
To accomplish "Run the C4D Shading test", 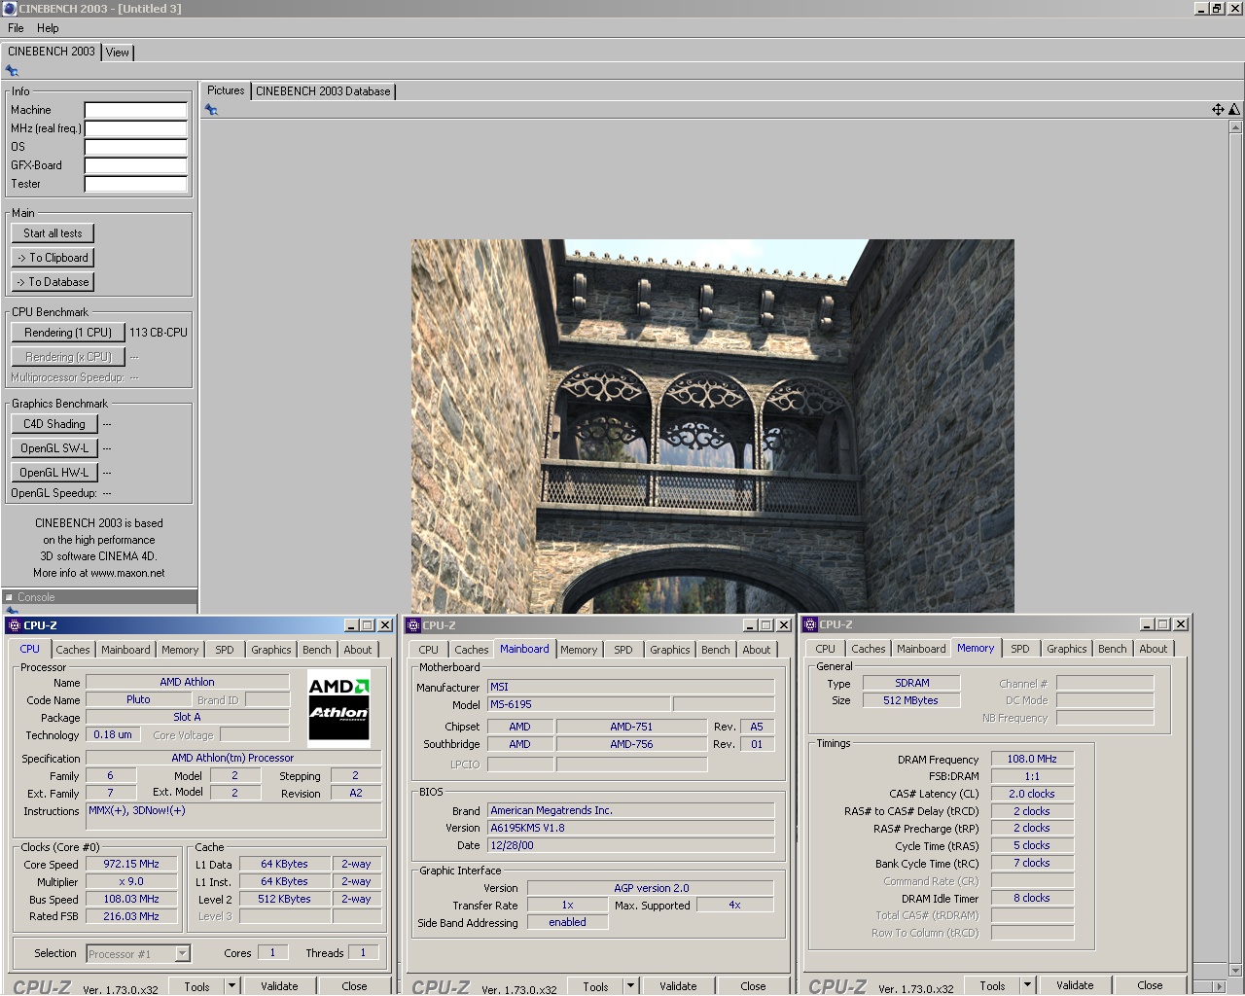I will [54, 424].
